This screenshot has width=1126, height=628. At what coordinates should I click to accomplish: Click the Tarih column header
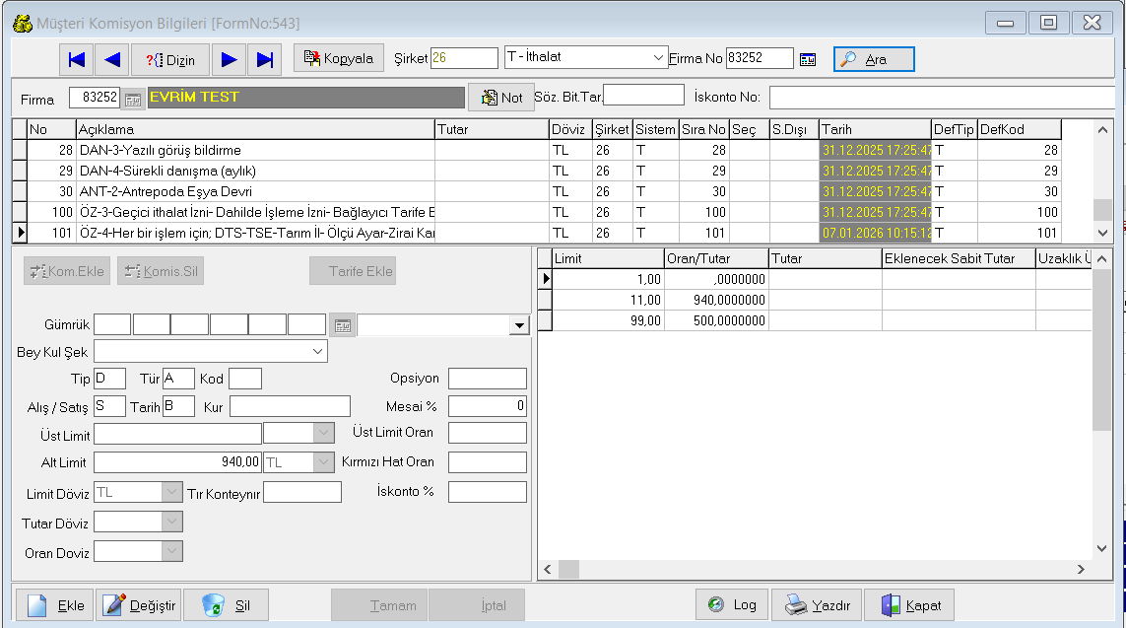pyautogui.click(x=874, y=129)
